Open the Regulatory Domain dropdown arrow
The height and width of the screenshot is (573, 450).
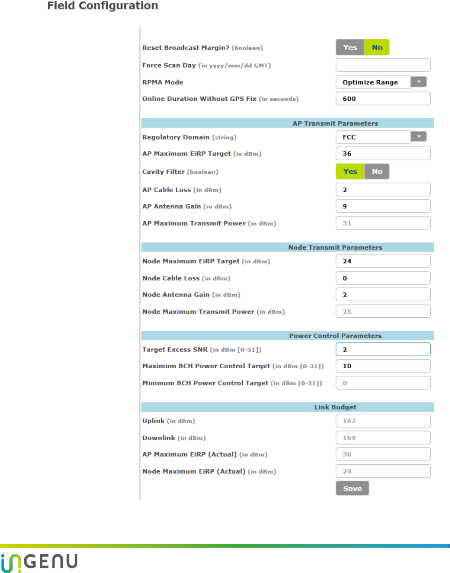pyautogui.click(x=419, y=137)
